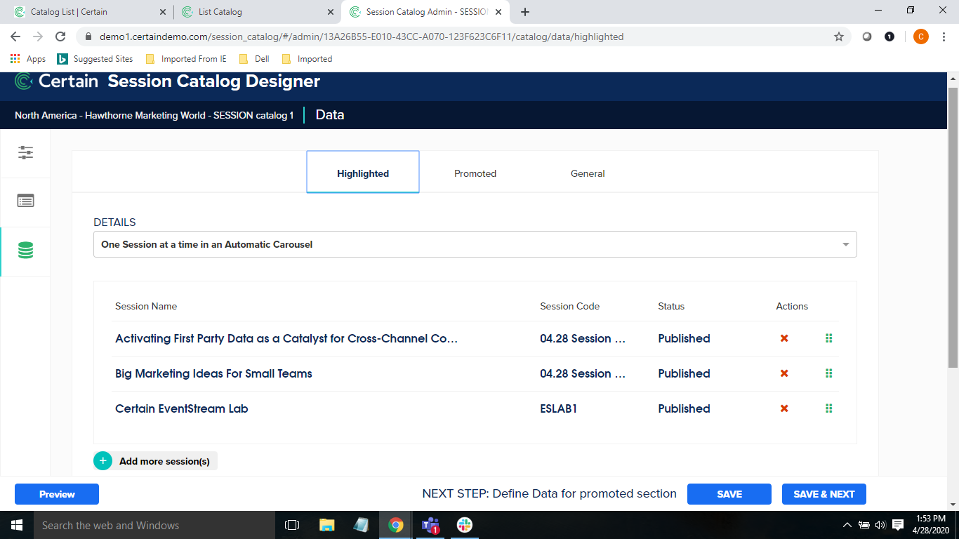Open the Imported bookmark folder
The width and height of the screenshot is (959, 539).
pyautogui.click(x=307, y=59)
